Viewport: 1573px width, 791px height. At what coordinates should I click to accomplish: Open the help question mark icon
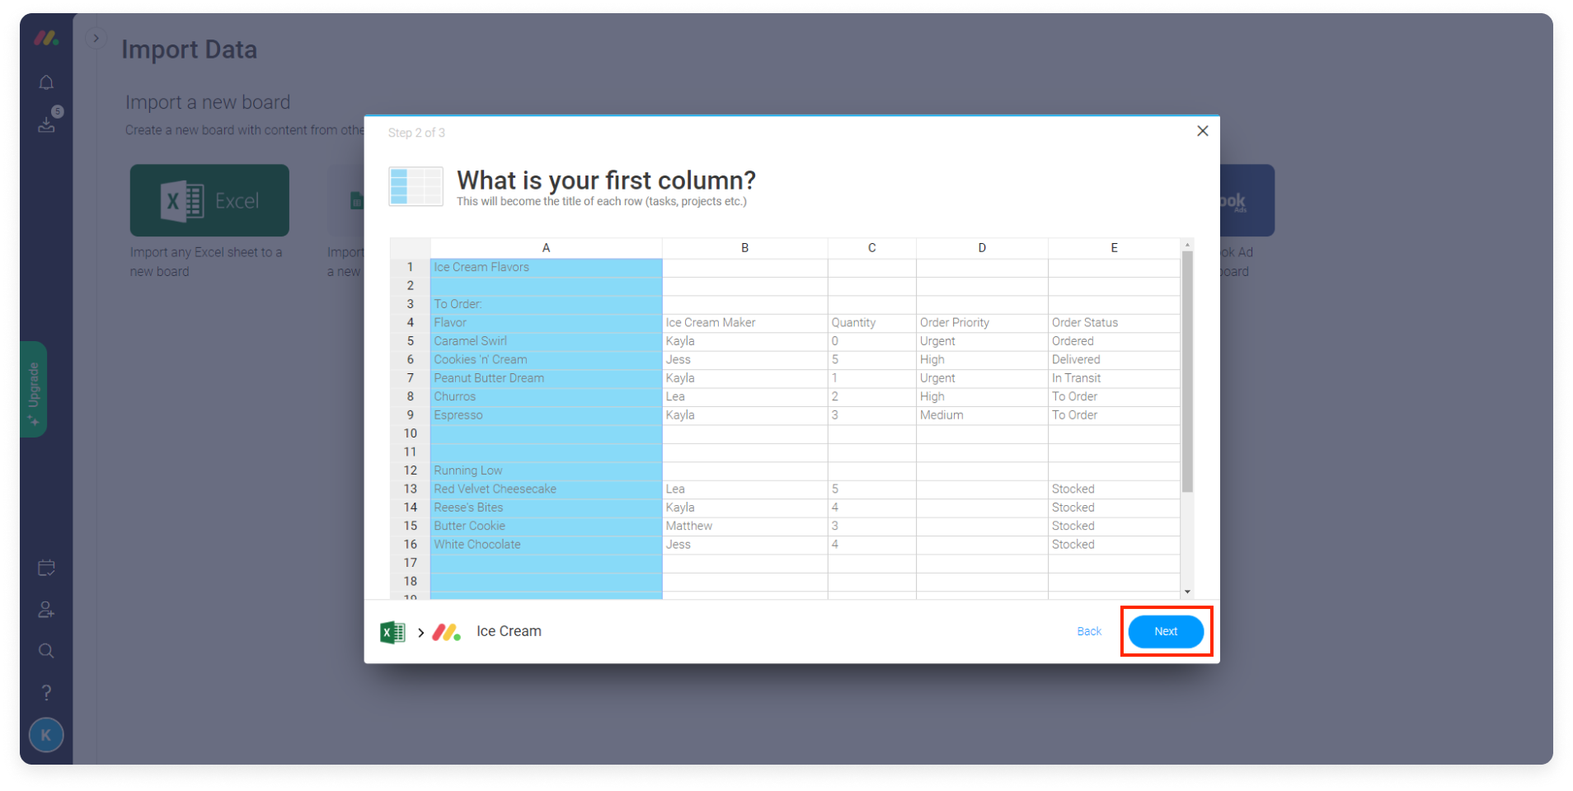[46, 693]
